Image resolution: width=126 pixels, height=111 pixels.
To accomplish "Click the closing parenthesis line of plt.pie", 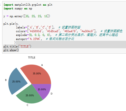I will [x=15, y=43].
